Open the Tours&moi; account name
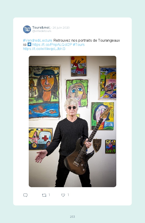 41,27
